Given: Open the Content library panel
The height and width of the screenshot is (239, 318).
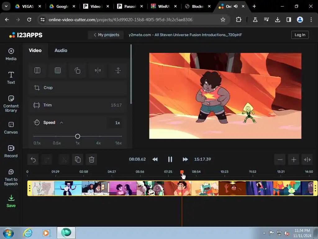Looking at the screenshot, I should point(11,104).
